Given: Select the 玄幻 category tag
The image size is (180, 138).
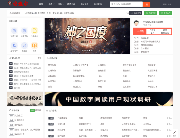Looking at the screenshot, I should [x=51, y=118].
